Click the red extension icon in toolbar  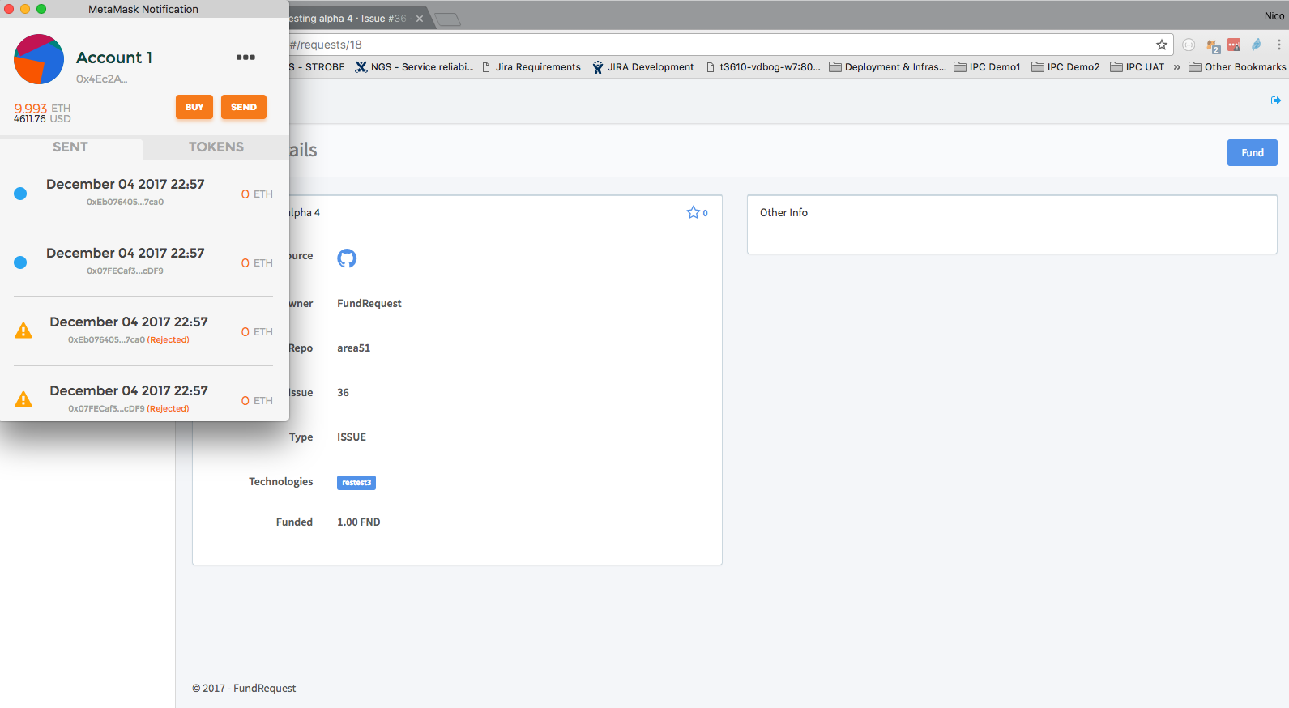click(x=1234, y=45)
